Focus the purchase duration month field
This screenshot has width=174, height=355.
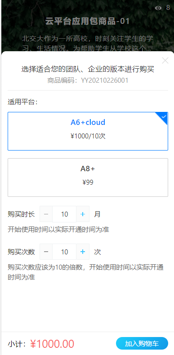(x=64, y=214)
